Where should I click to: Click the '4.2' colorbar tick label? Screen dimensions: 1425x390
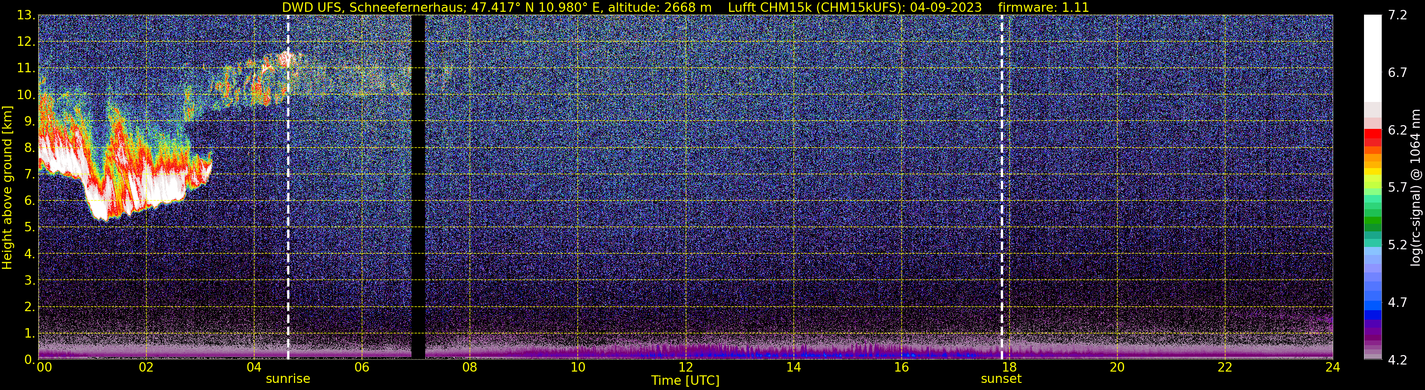click(1398, 360)
